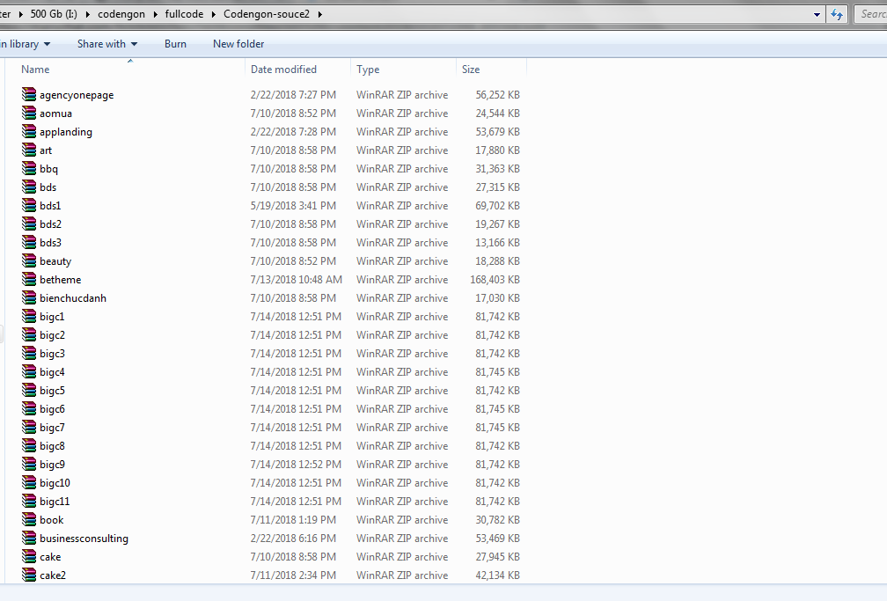Click the bds archive icon
The image size is (887, 601).
29,187
